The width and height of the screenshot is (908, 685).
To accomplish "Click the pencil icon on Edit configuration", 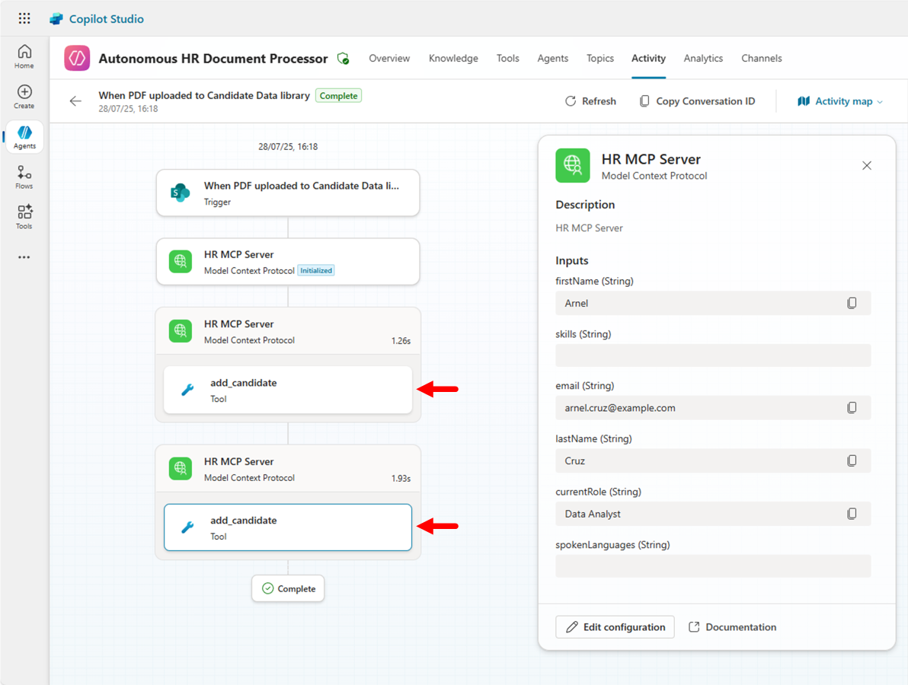I will [x=572, y=627].
